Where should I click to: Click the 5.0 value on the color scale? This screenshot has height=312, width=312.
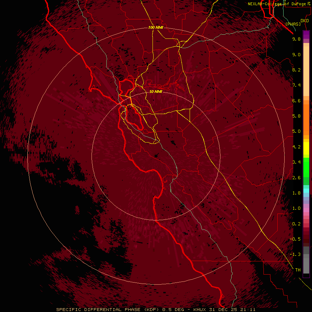(296, 131)
